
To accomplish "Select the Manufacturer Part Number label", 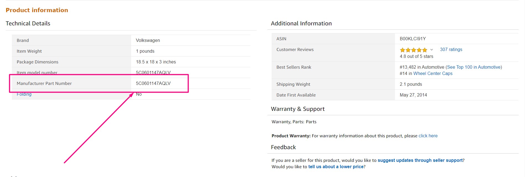I will point(44,84).
